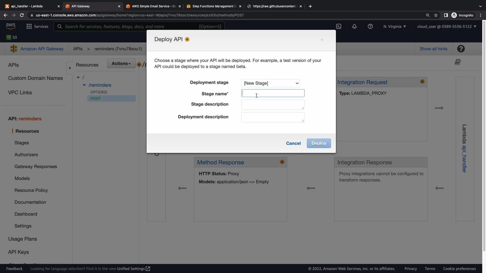Open the Deployment stage dropdown
Image resolution: width=486 pixels, height=273 pixels.
(x=271, y=83)
